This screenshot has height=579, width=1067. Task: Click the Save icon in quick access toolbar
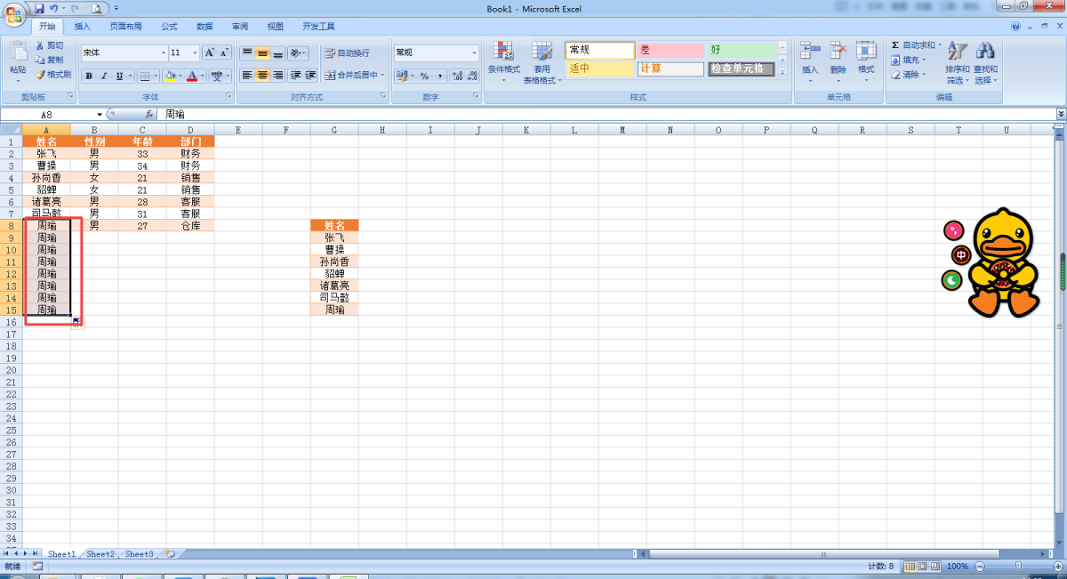coord(39,8)
